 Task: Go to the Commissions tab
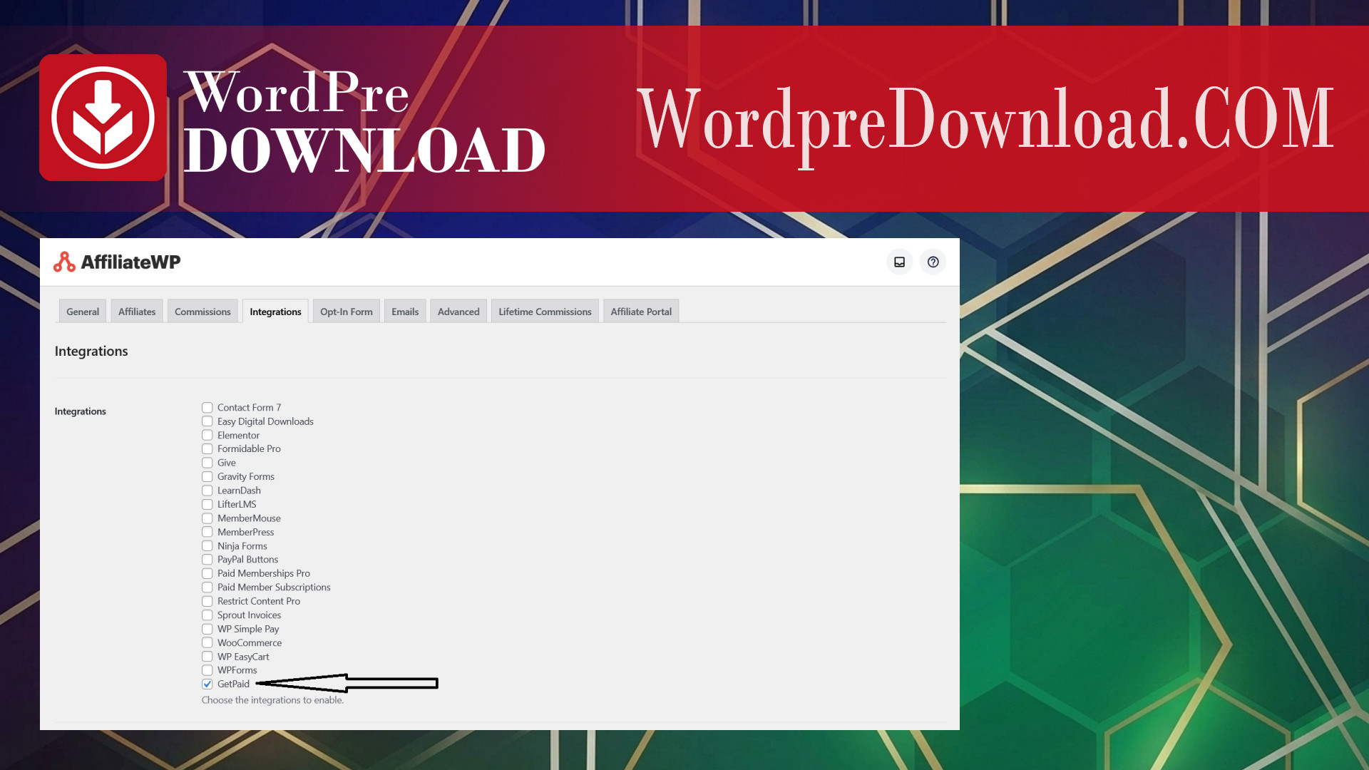(x=202, y=312)
